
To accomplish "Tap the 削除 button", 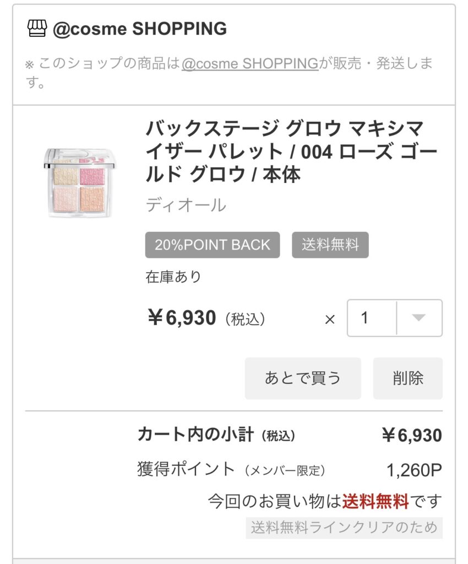I will tap(407, 378).
